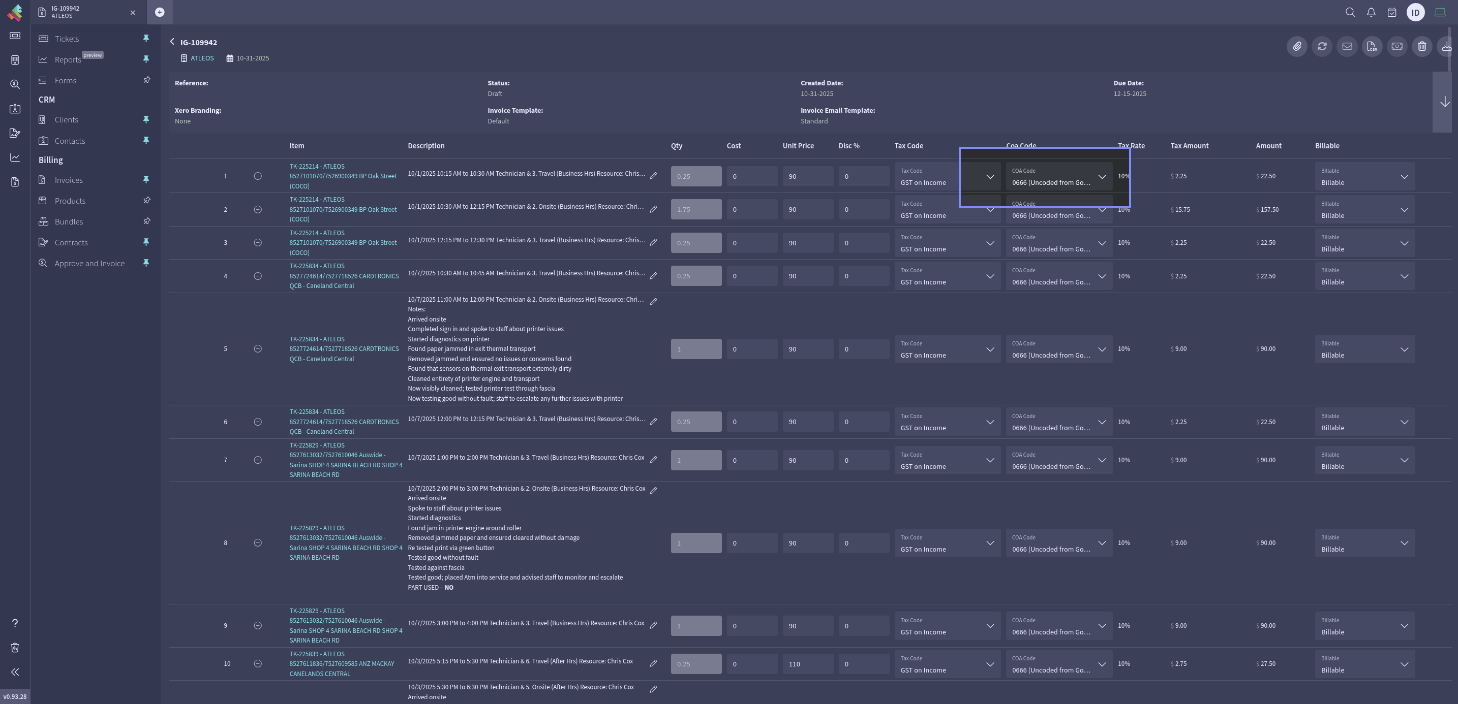Click the refresh invoice icon
This screenshot has height=704, width=1458.
pyautogui.click(x=1322, y=46)
